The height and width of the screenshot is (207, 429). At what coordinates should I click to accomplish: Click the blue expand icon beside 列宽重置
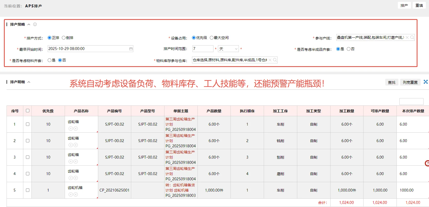(x=426, y=82)
